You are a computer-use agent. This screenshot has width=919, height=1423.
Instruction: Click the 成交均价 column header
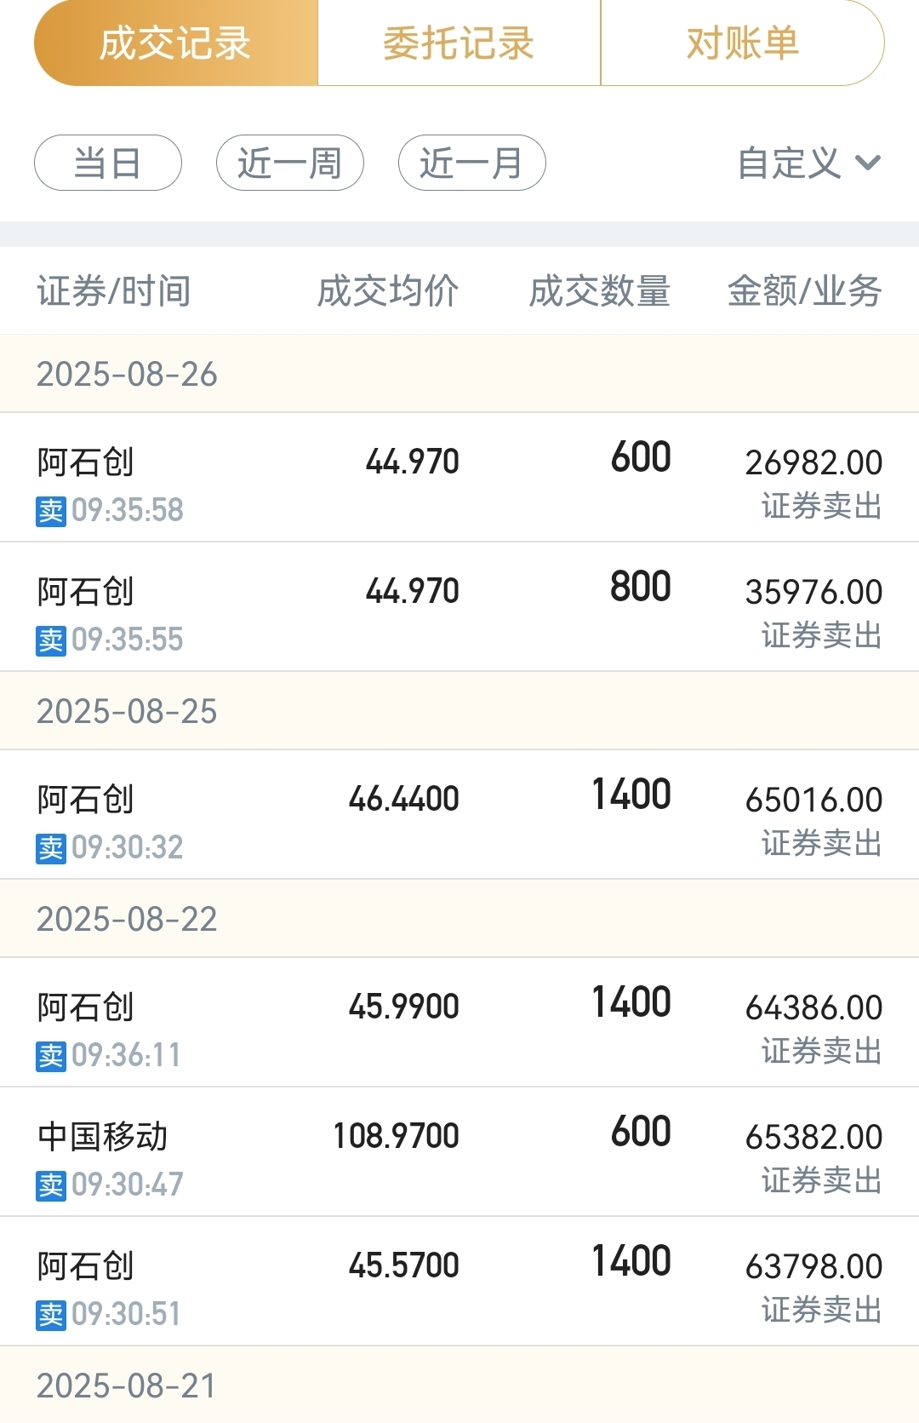pyautogui.click(x=388, y=291)
